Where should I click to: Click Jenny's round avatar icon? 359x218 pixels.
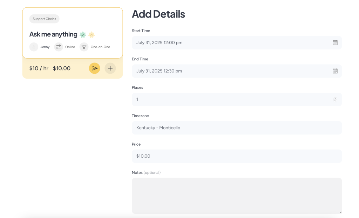pos(34,47)
